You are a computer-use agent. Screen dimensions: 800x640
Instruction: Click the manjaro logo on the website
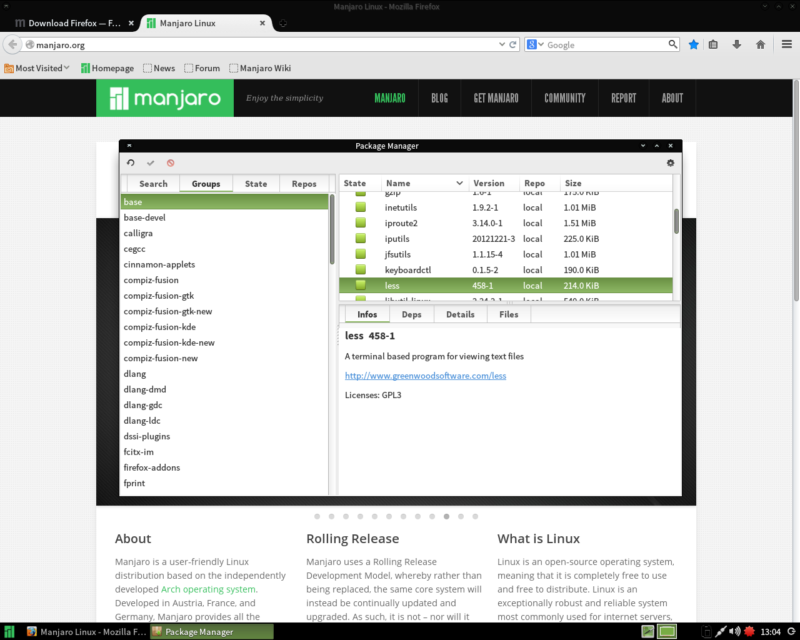click(165, 98)
